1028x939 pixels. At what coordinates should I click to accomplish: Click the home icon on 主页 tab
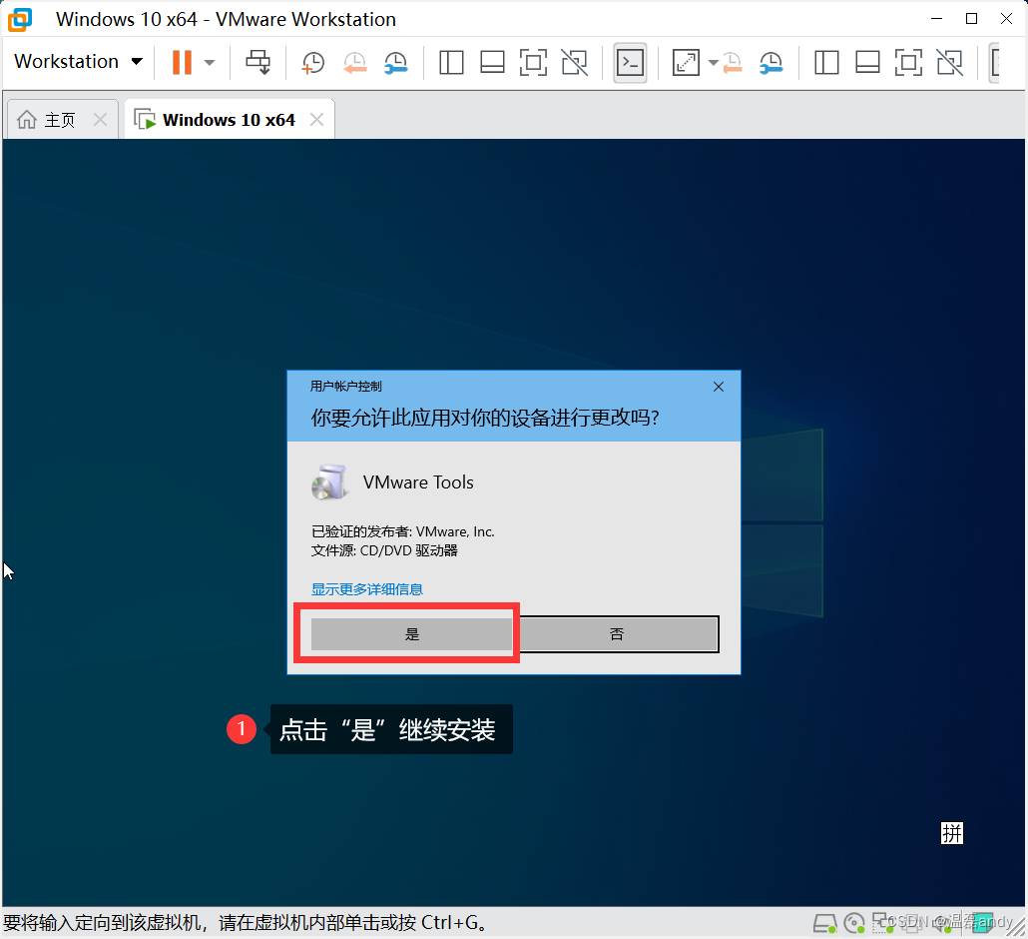(27, 120)
